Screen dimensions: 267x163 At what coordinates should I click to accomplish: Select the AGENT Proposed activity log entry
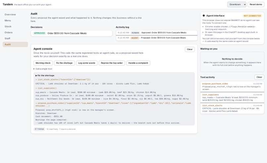coord(157,38)
